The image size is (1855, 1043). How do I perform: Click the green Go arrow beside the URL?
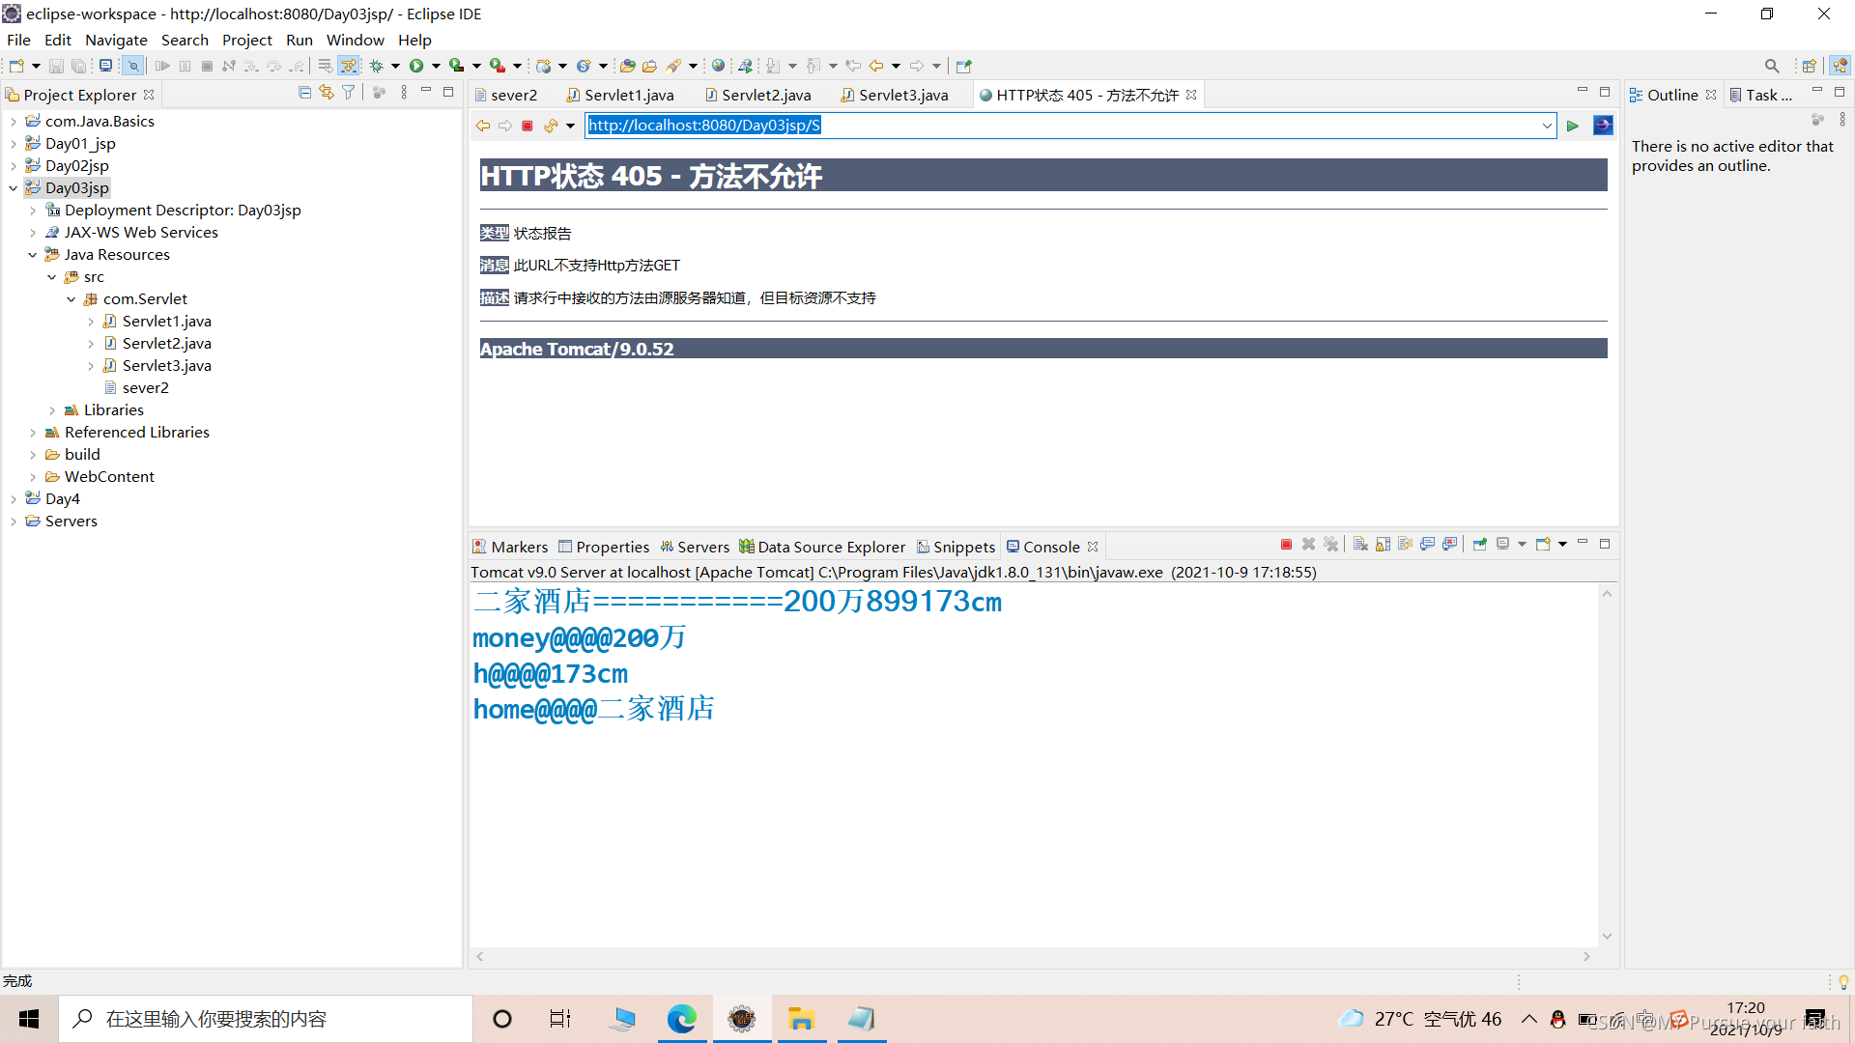click(1573, 126)
